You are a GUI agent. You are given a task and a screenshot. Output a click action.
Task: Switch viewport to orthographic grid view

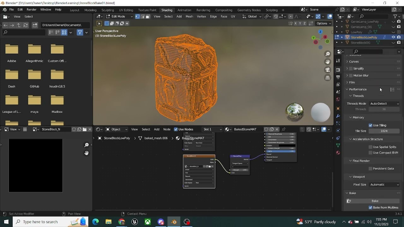coord(328,78)
